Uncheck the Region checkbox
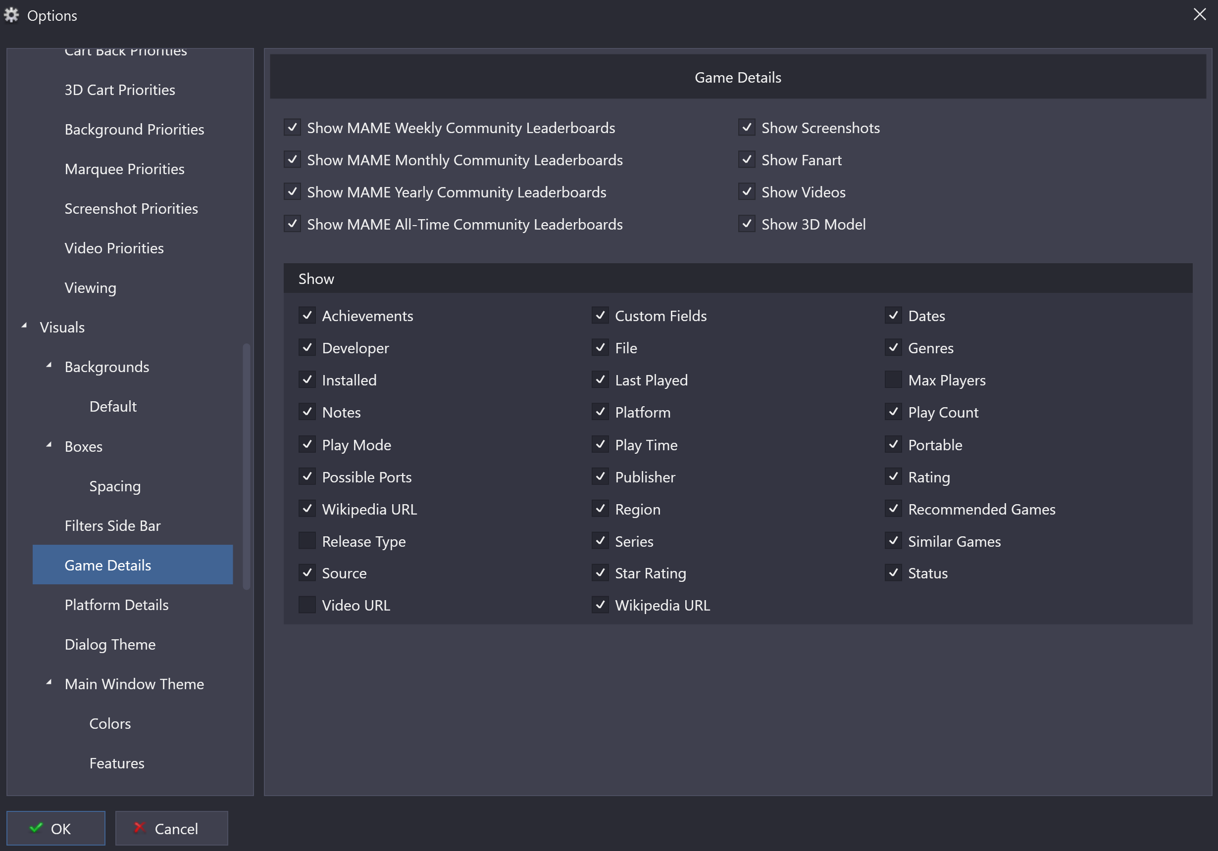Image resolution: width=1218 pixels, height=851 pixels. pos(601,509)
